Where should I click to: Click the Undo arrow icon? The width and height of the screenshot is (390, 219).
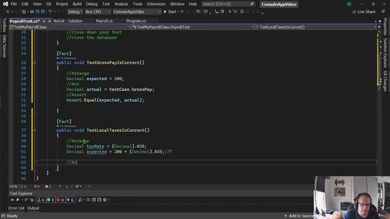tap(50, 12)
